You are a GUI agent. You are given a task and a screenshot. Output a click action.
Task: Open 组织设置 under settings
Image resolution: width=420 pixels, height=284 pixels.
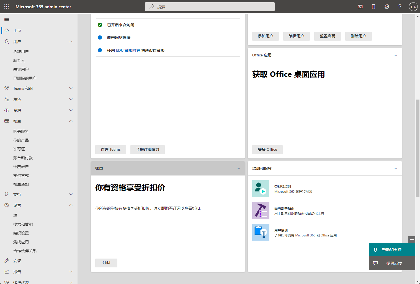(x=21, y=233)
